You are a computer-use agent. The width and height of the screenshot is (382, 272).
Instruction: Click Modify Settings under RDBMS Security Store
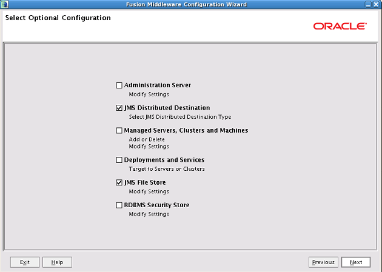coord(149,214)
